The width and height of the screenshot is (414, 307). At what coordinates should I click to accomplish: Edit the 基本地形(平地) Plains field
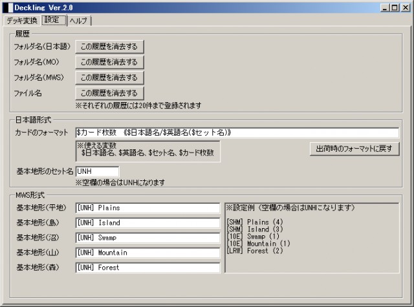[147, 208]
